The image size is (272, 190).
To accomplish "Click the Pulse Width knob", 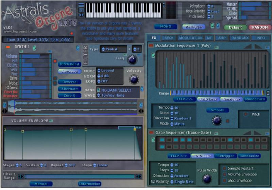I will [206, 178].
